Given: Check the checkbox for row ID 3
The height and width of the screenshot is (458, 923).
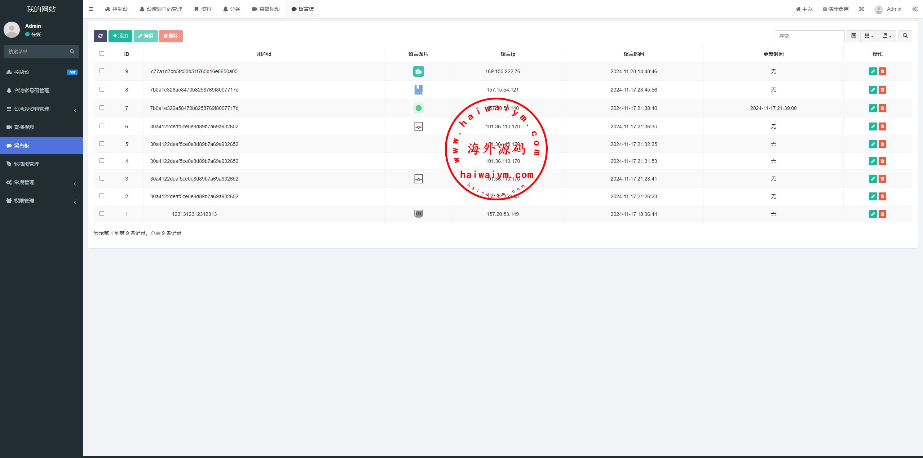Looking at the screenshot, I should pyautogui.click(x=102, y=178).
